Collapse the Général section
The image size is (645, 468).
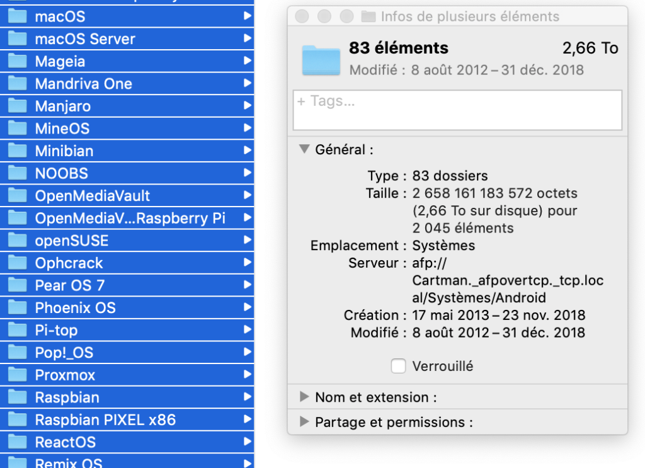click(x=304, y=149)
